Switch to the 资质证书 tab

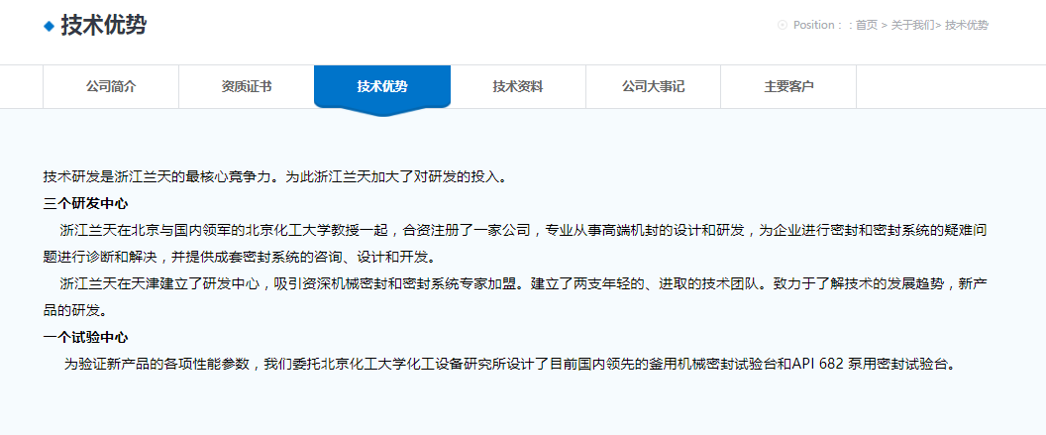click(x=247, y=87)
